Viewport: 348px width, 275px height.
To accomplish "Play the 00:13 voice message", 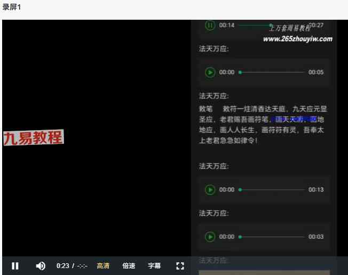I will 210,189.
